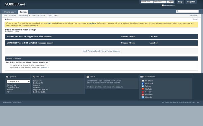Click the Register button

click(x=191, y=2)
